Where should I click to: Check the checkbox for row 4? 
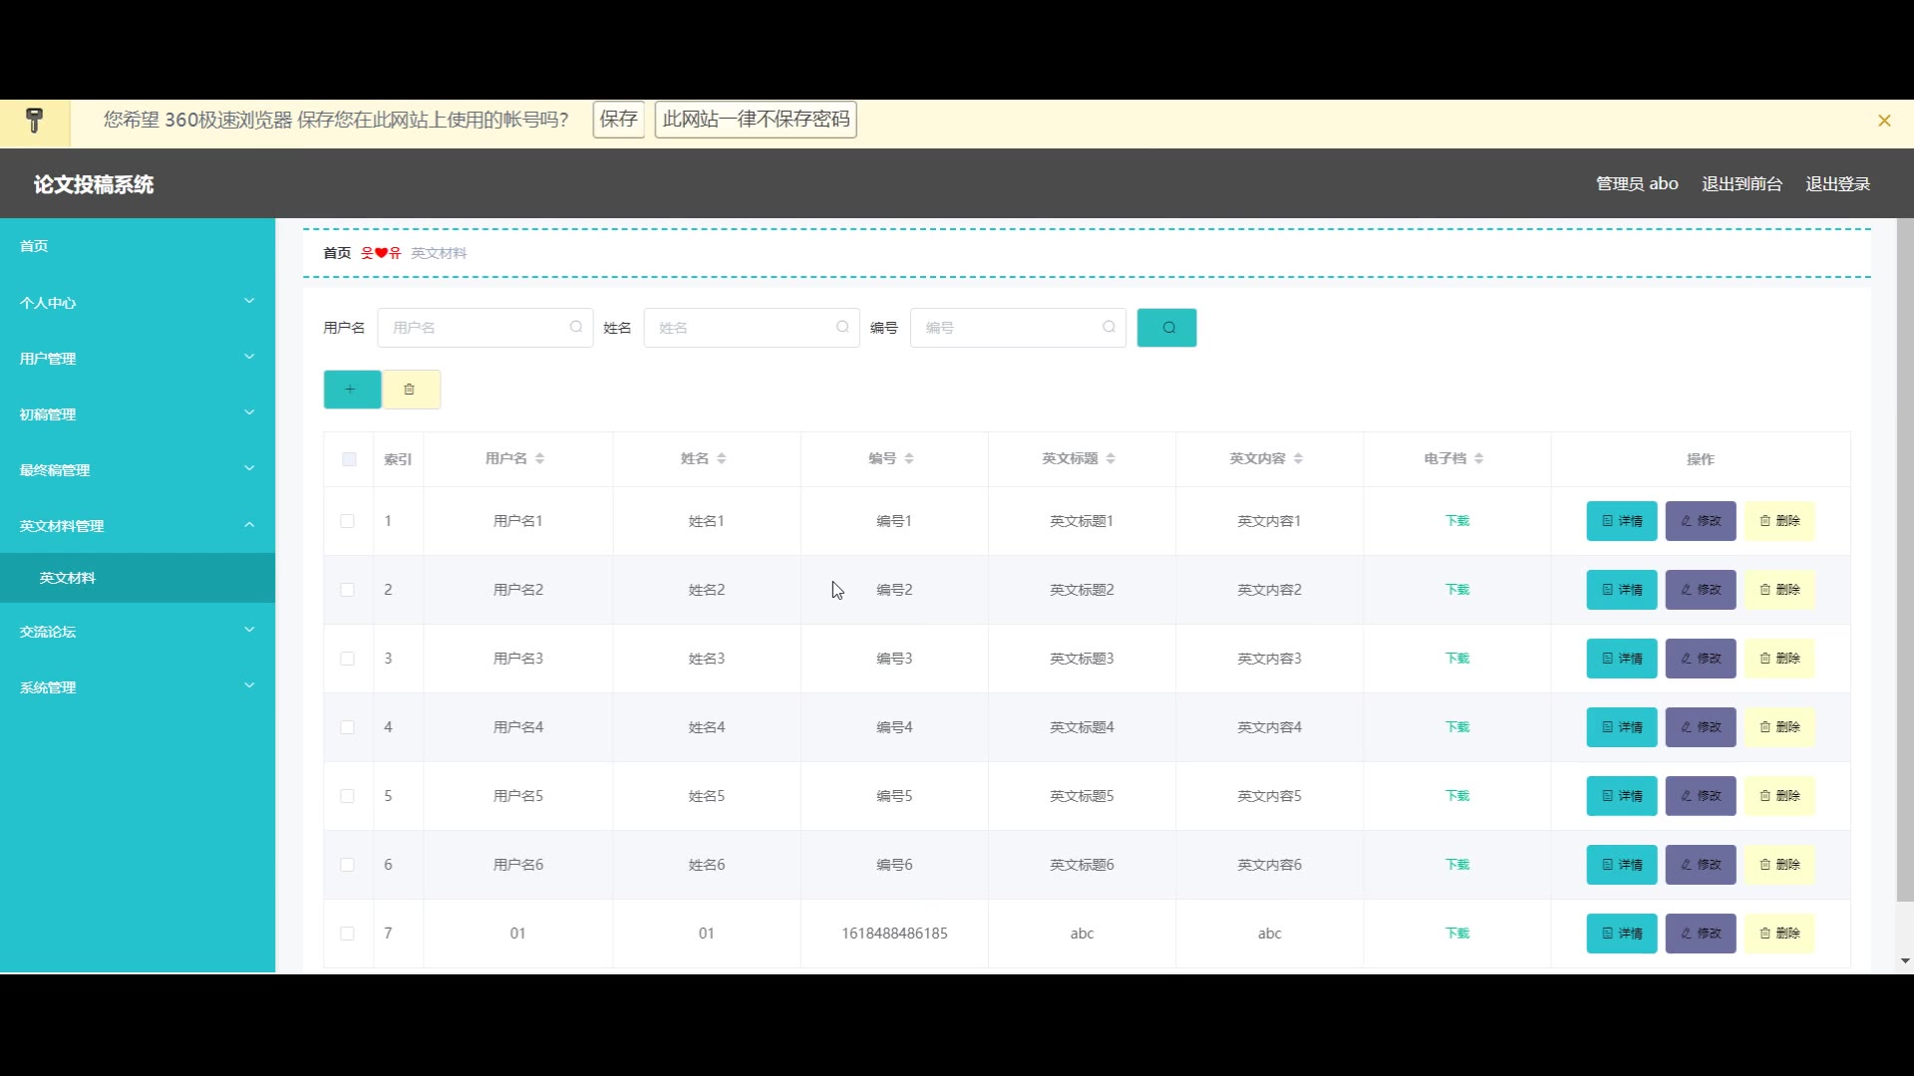[347, 727]
